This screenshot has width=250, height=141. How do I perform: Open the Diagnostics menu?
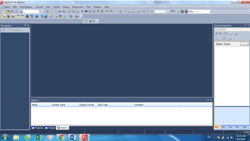click(x=77, y=7)
